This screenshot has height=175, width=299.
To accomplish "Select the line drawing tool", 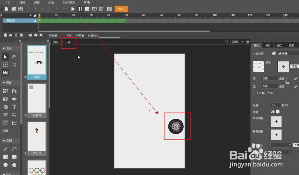I will (x=6, y=149).
